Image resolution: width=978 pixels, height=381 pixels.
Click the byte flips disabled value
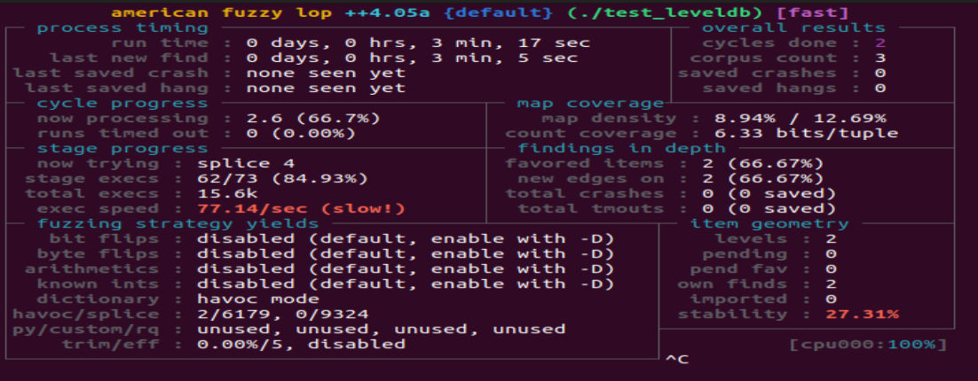tap(406, 253)
